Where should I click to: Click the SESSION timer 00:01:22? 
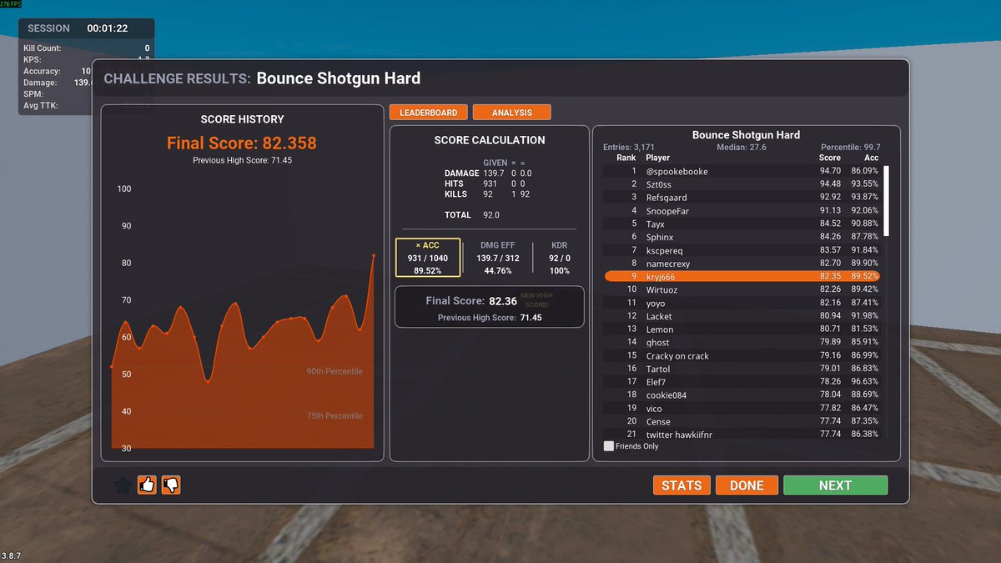tap(108, 28)
